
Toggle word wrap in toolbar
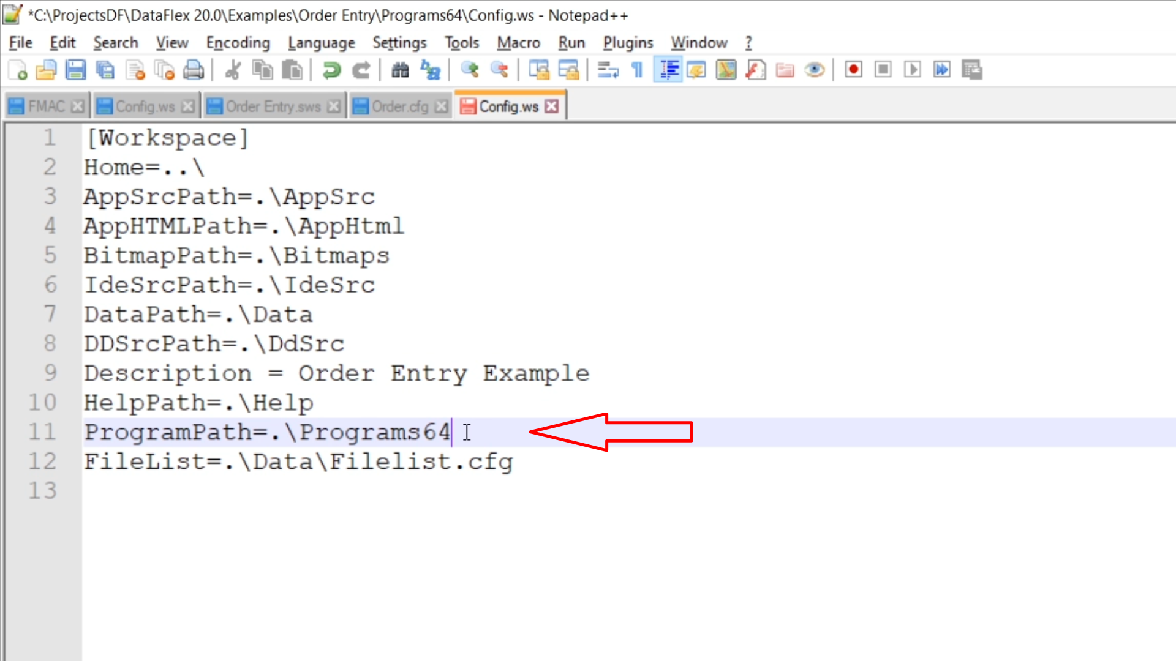608,70
